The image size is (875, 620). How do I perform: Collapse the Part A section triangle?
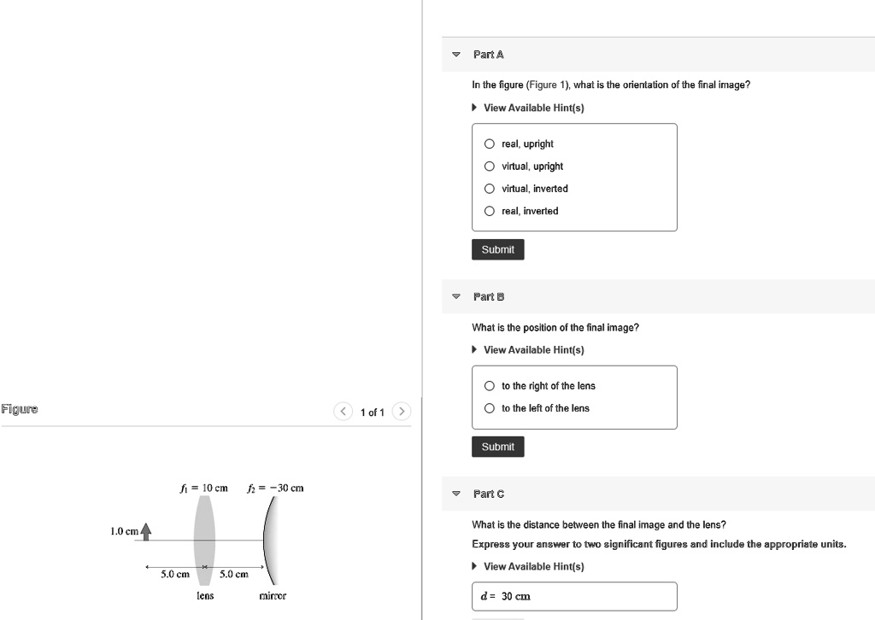[x=455, y=54]
